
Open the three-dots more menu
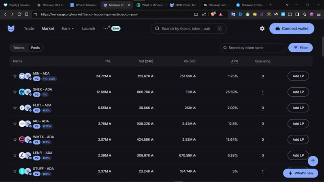(106, 29)
